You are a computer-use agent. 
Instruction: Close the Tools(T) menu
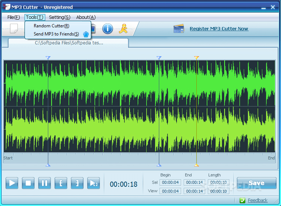click(35, 17)
